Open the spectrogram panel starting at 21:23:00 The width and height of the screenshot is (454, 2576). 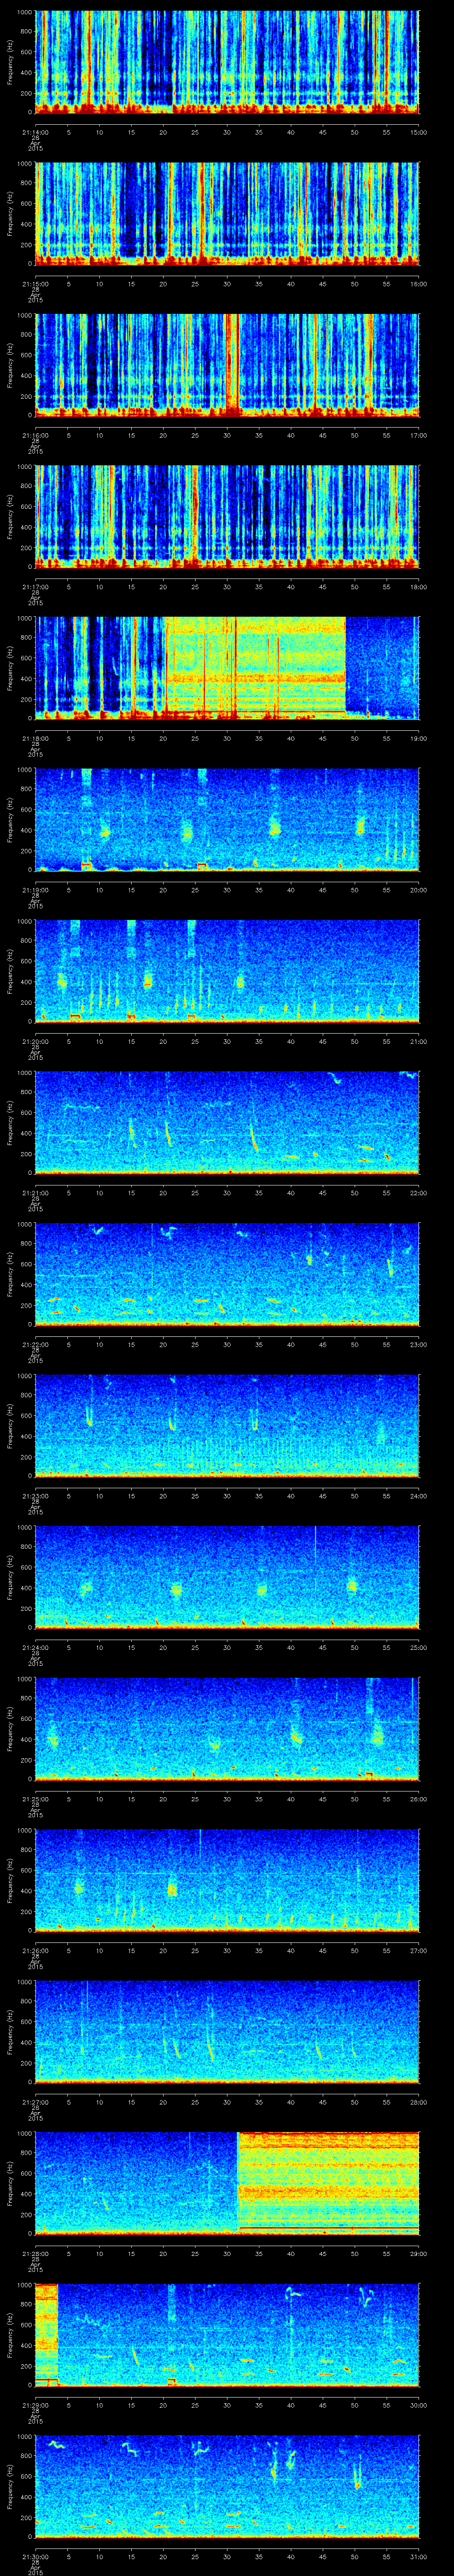tap(227, 1426)
